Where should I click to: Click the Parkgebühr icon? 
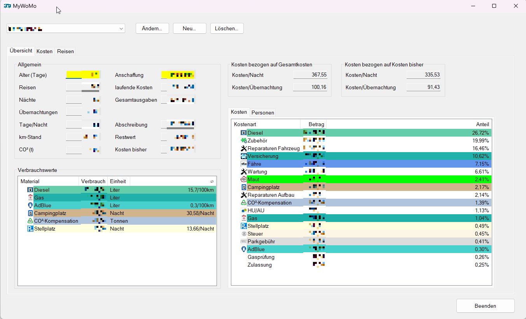click(244, 241)
